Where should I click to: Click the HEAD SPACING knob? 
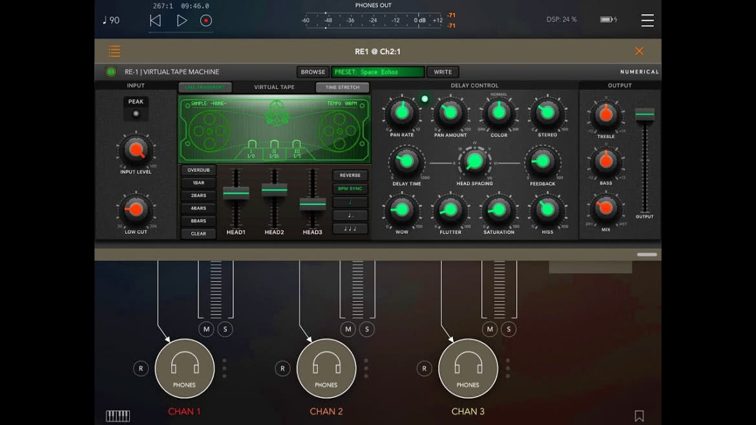[x=474, y=161]
